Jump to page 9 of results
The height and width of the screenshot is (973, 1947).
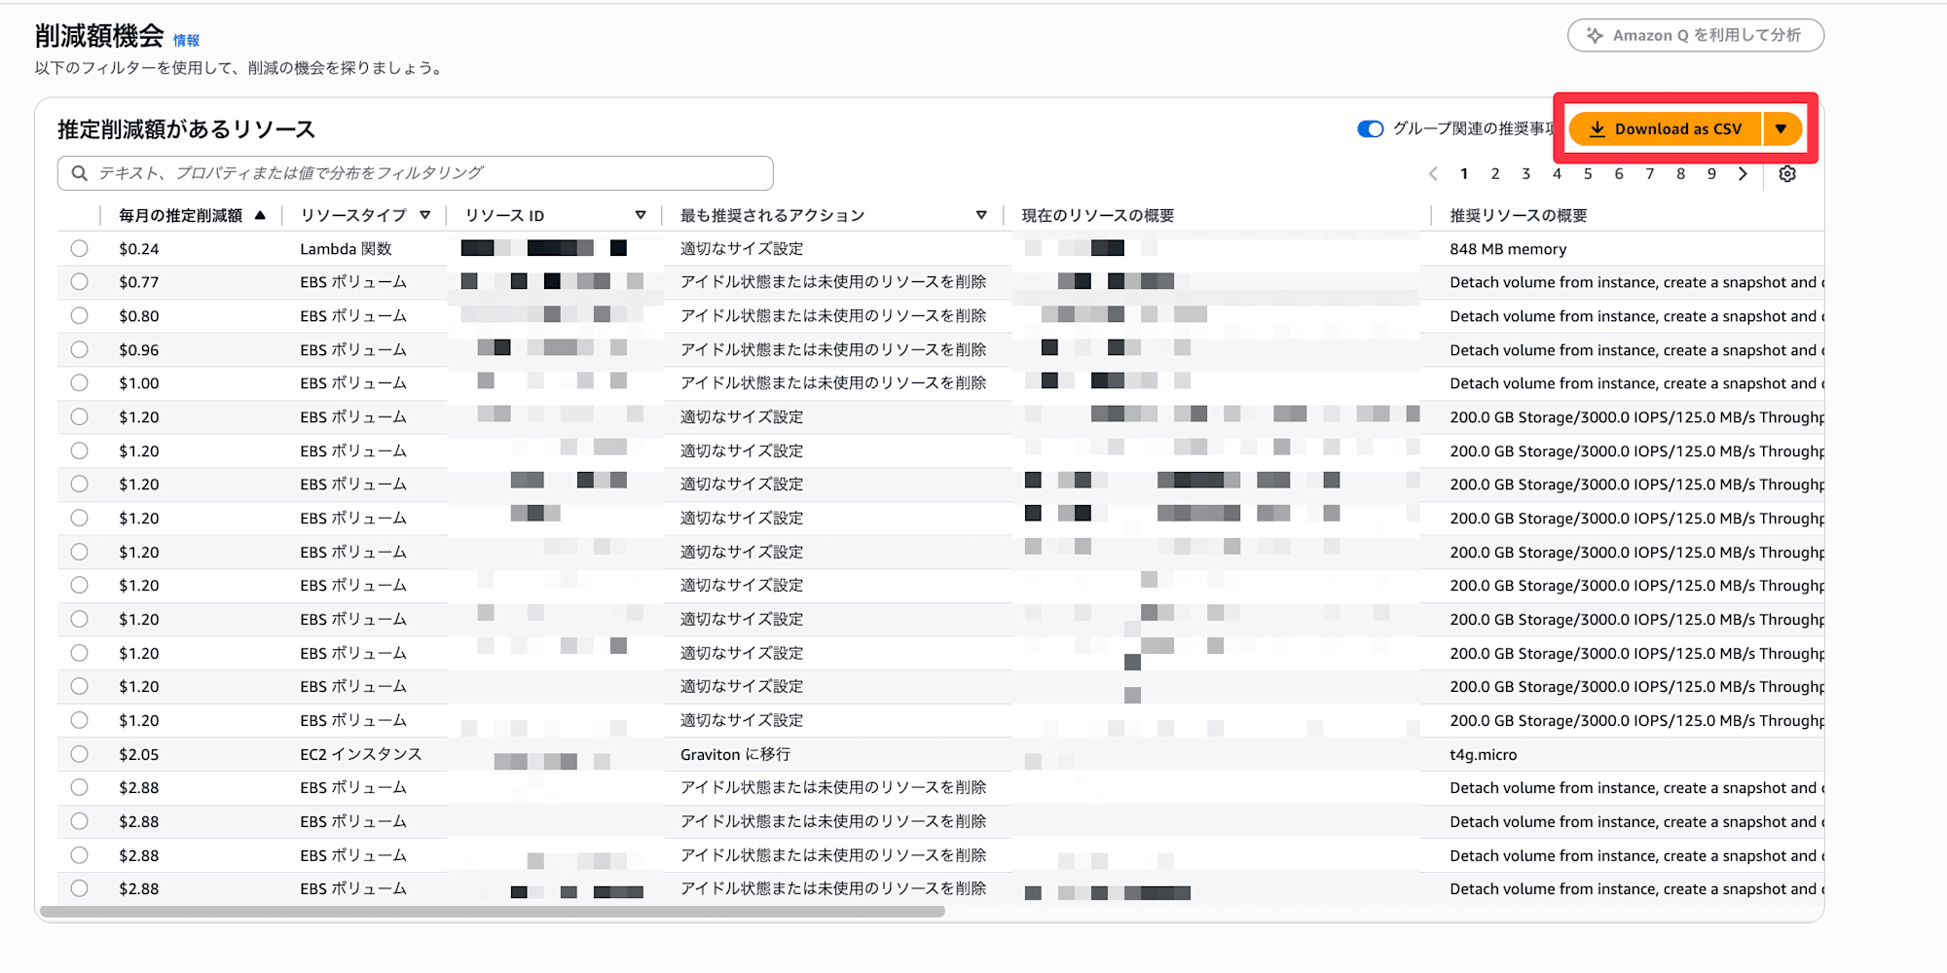pos(1711,174)
